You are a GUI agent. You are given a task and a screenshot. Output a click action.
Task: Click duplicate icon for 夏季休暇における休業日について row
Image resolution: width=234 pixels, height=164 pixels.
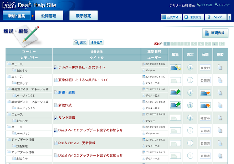[x=220, y=80]
